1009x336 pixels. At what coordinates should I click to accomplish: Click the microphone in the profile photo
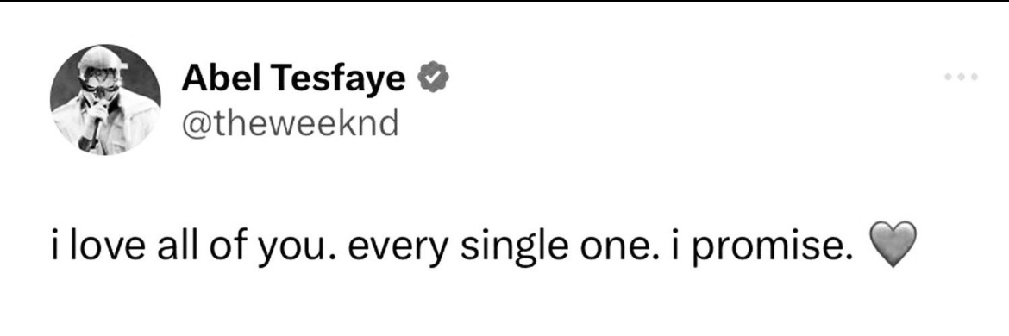[92, 128]
